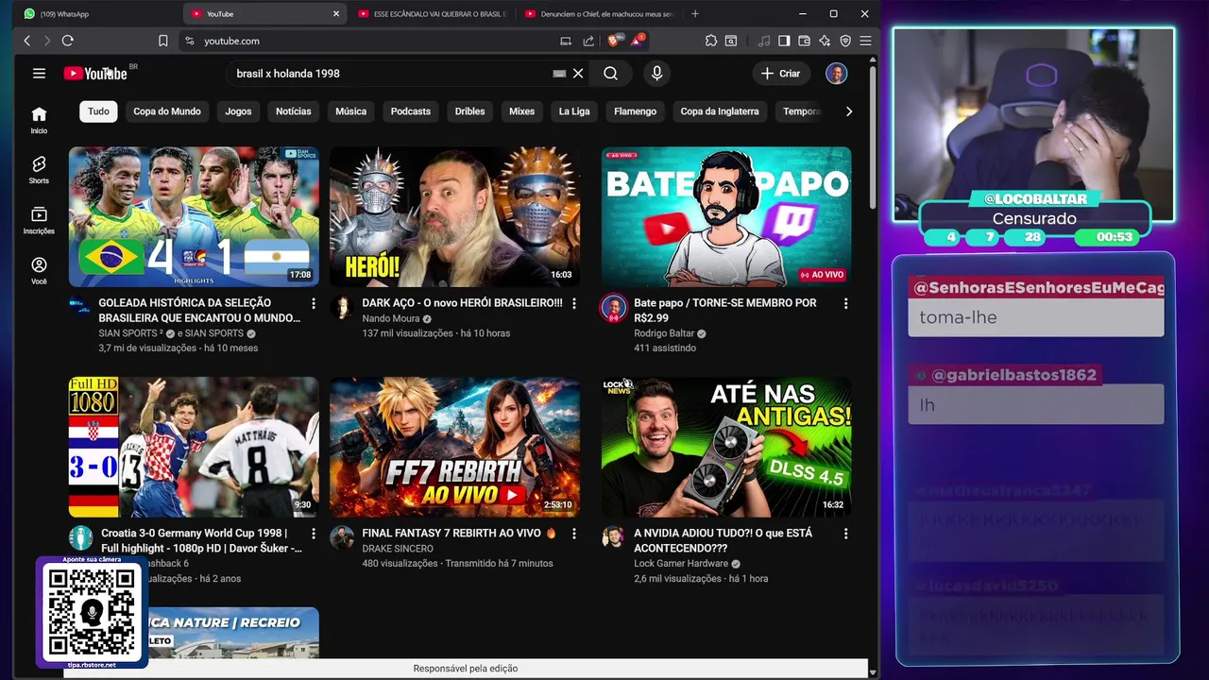The height and width of the screenshot is (680, 1209).
Task: Open Nando Moura channel link
Action: click(391, 318)
